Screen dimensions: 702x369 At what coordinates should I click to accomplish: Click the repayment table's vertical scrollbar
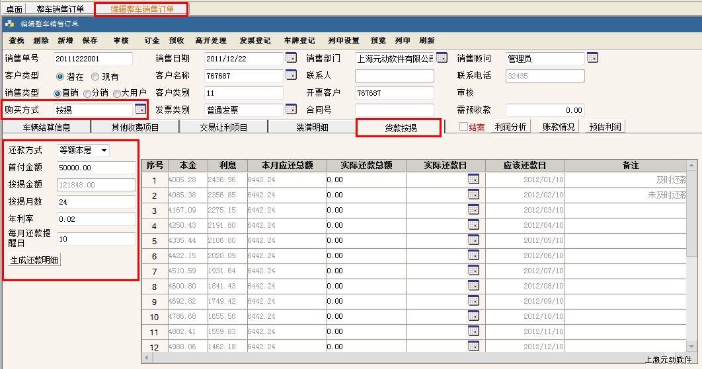tap(692, 264)
